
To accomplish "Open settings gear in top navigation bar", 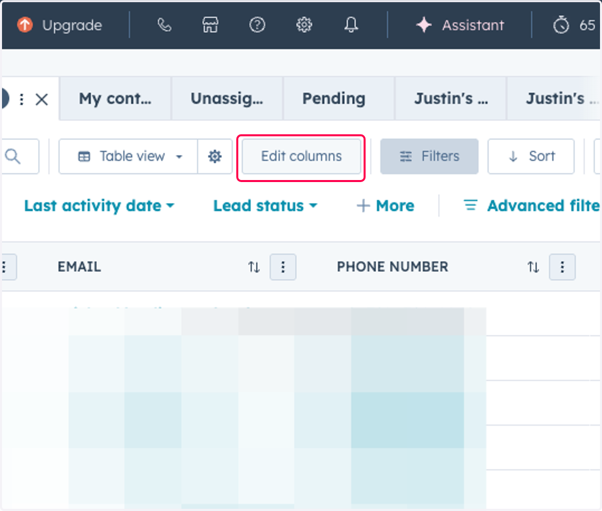I will (304, 25).
